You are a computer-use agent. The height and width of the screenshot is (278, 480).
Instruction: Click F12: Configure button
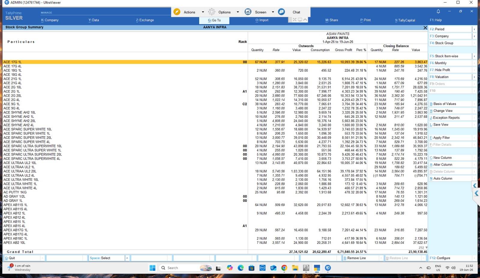coord(450,258)
